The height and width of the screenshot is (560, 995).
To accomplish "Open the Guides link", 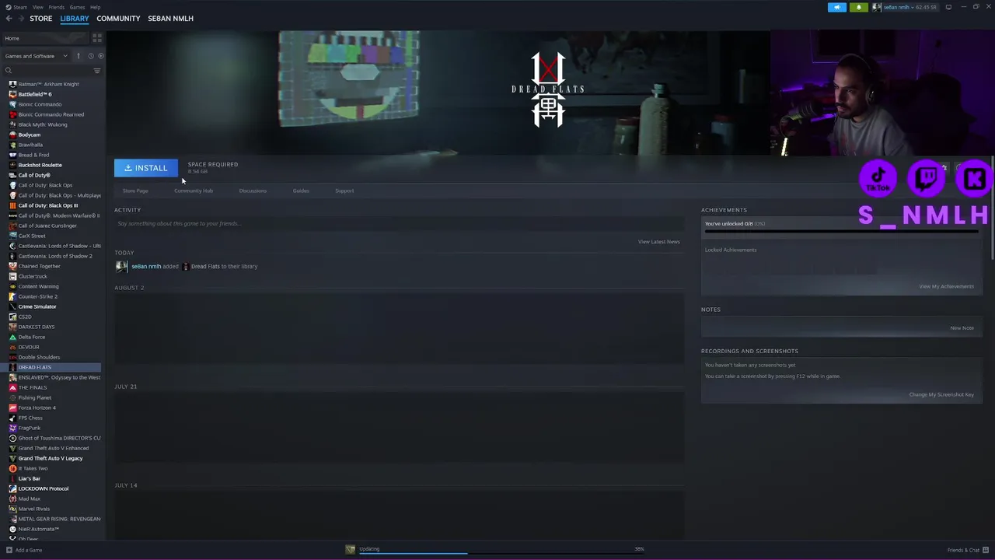I will pyautogui.click(x=301, y=191).
